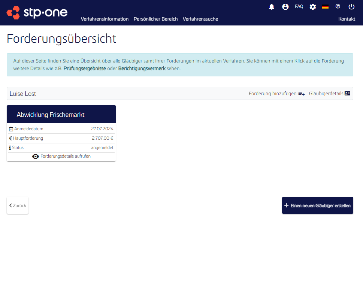Log out using the power icon

pos(351,6)
